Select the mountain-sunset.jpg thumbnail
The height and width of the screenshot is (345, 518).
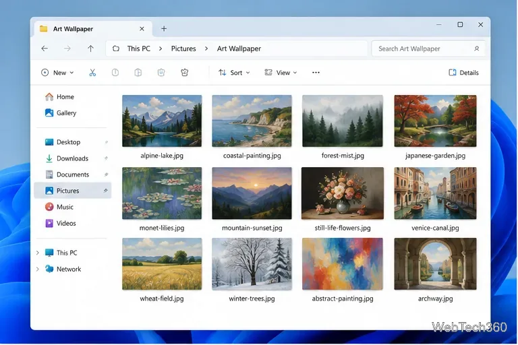point(252,193)
